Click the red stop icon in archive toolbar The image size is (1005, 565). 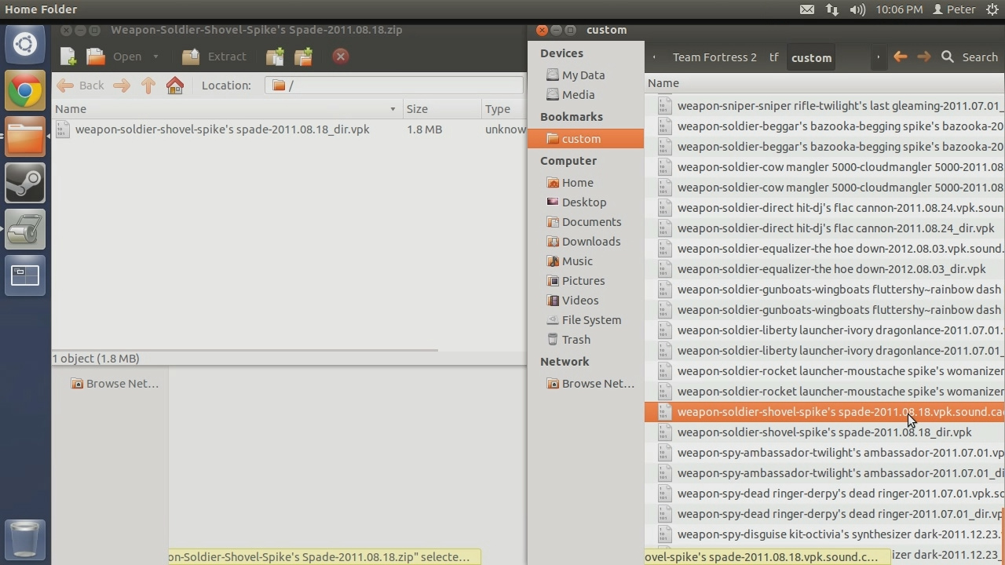[340, 56]
